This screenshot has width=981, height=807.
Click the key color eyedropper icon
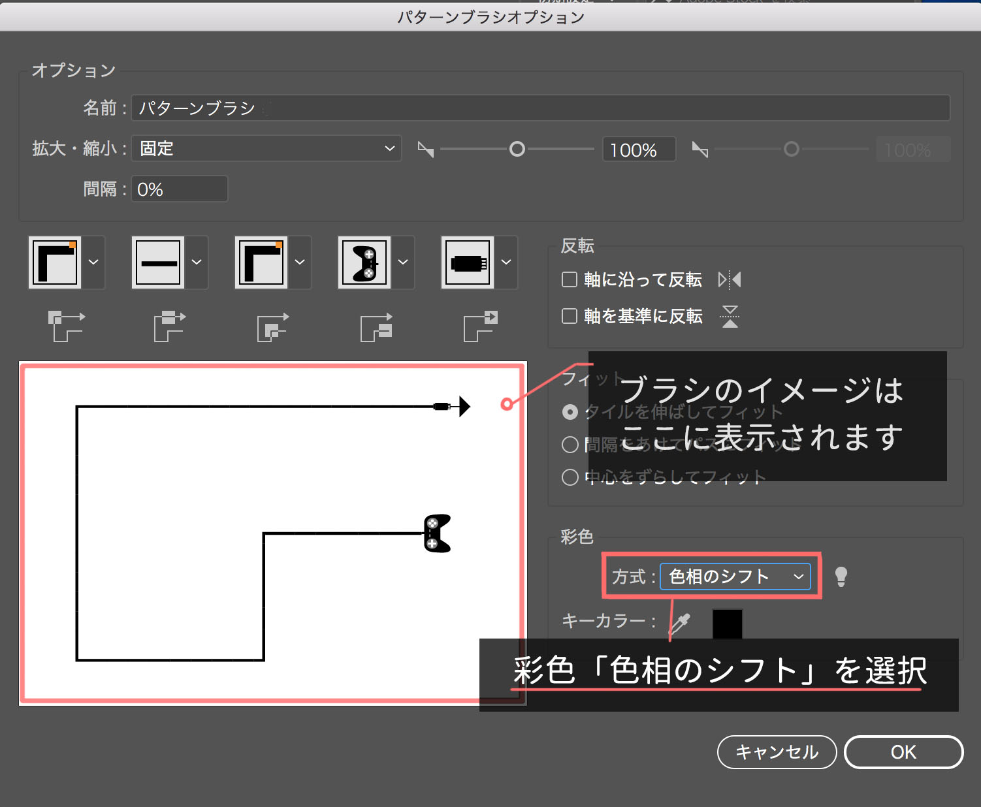pyautogui.click(x=680, y=624)
